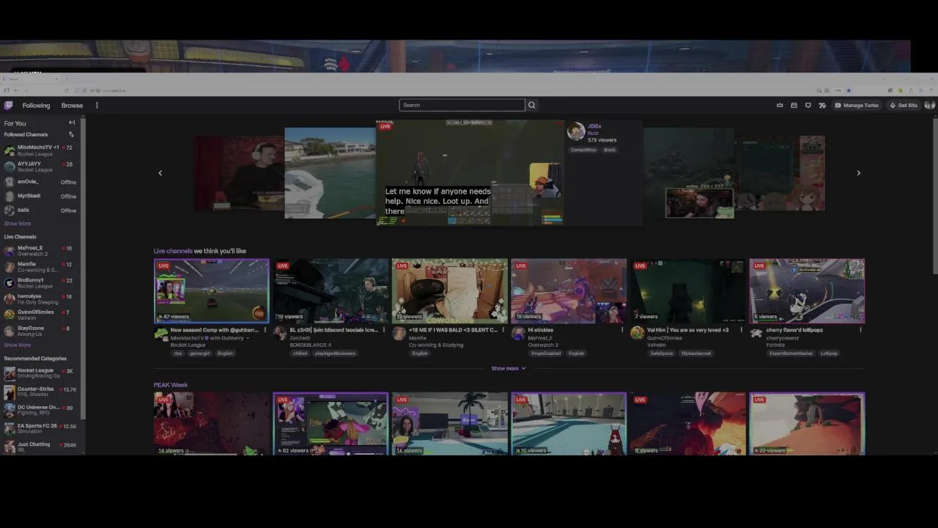
Task: Open the featured Rust stream player
Action: (x=470, y=172)
